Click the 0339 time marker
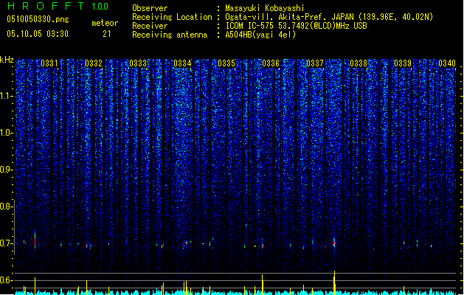Viewport: 464px width, 295px height. click(x=403, y=63)
